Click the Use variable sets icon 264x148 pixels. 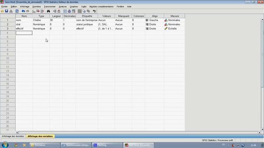click(x=84, y=11)
